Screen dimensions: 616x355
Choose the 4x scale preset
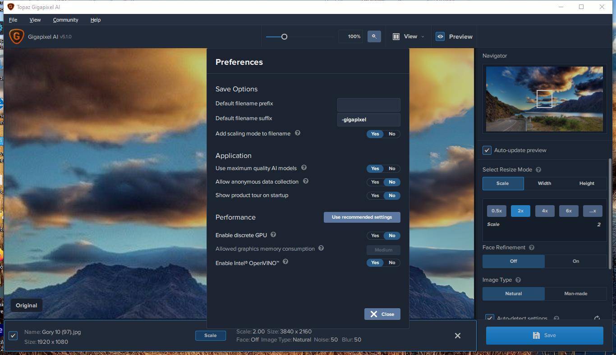click(x=545, y=211)
